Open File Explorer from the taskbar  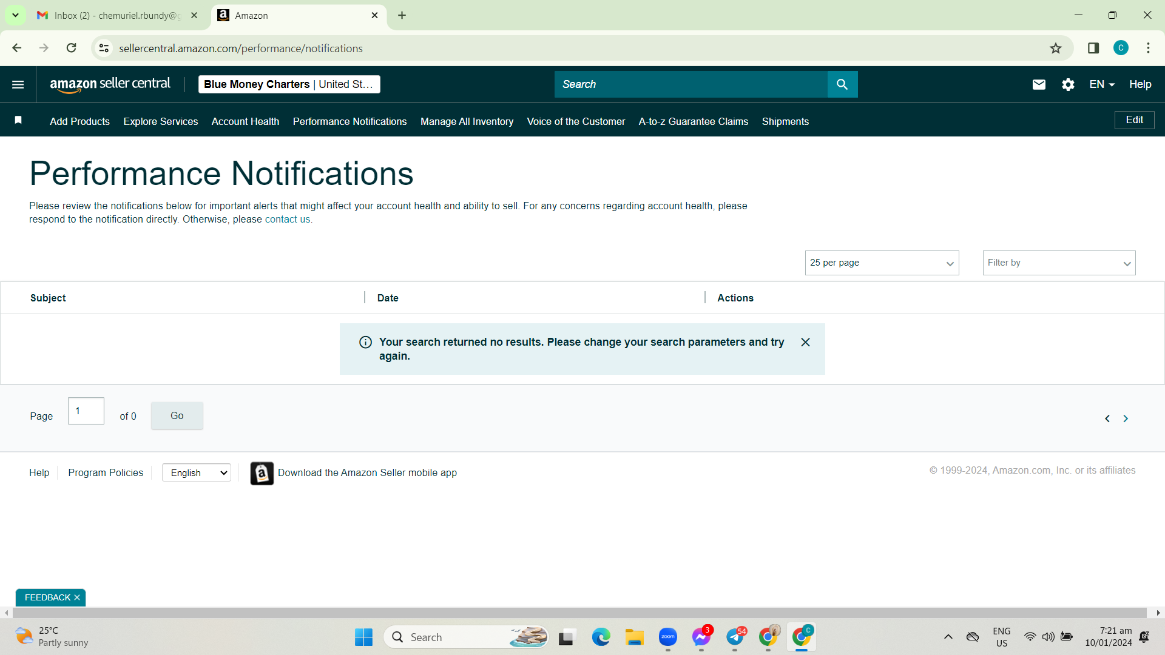pos(634,637)
